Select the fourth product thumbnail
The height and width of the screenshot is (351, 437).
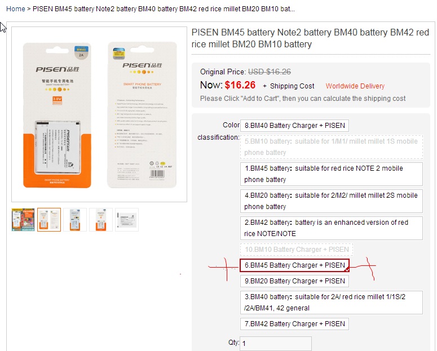[x=101, y=220]
